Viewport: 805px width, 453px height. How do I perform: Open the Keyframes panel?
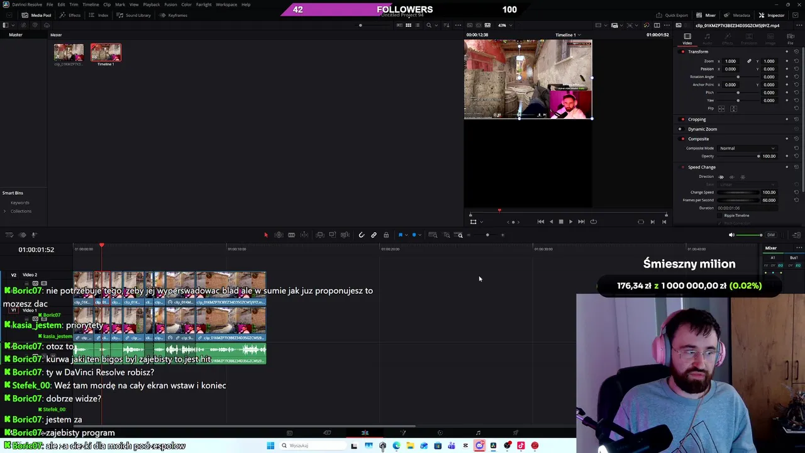pos(174,15)
